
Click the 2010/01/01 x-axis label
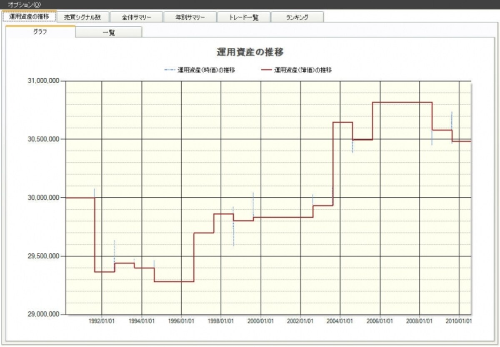459,321
